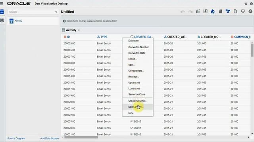This screenshot has width=254, height=142.
Task: Click cell with ID 200025.00
Action: pyautogui.click(x=69, y=121)
